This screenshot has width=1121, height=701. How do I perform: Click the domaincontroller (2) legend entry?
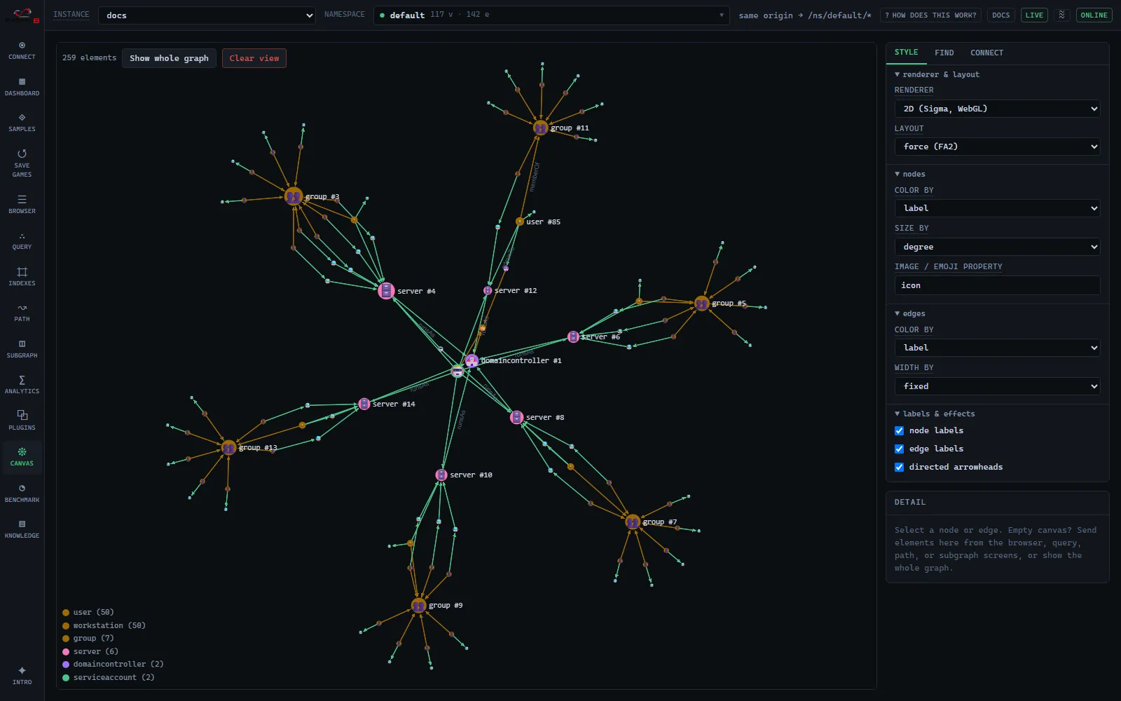point(113,664)
